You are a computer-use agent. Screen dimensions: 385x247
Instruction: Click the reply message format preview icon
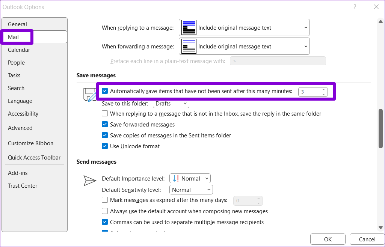[189, 27]
